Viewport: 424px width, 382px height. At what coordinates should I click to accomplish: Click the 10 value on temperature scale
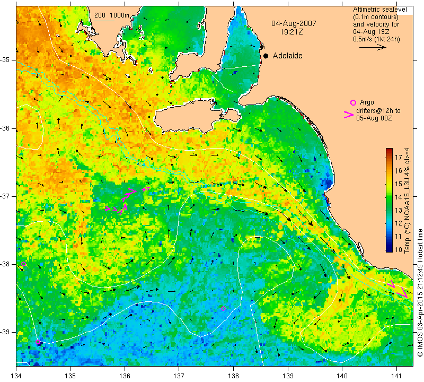click(399, 249)
